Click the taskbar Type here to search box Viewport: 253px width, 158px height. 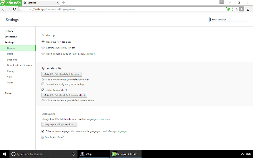pyautogui.click(x=43, y=154)
